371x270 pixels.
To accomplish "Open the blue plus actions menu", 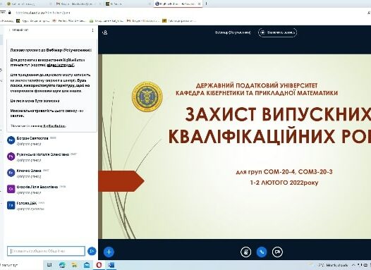I will click(109, 252).
